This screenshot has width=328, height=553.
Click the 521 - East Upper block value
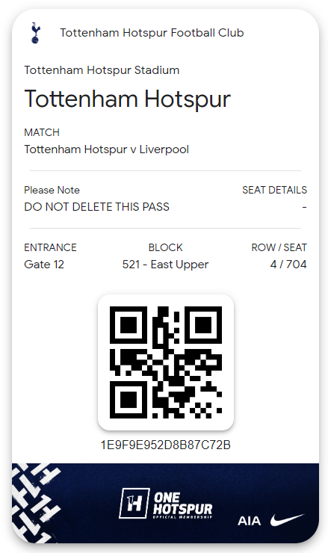pos(165,265)
